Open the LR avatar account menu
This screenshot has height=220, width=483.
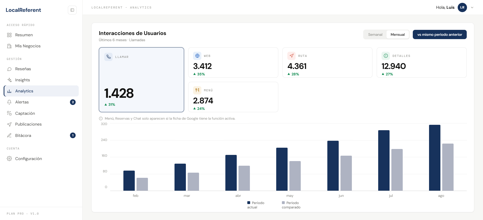click(462, 7)
